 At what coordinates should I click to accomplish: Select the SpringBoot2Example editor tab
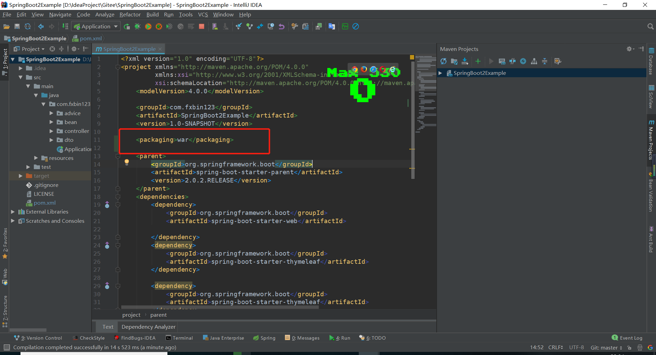pos(129,49)
